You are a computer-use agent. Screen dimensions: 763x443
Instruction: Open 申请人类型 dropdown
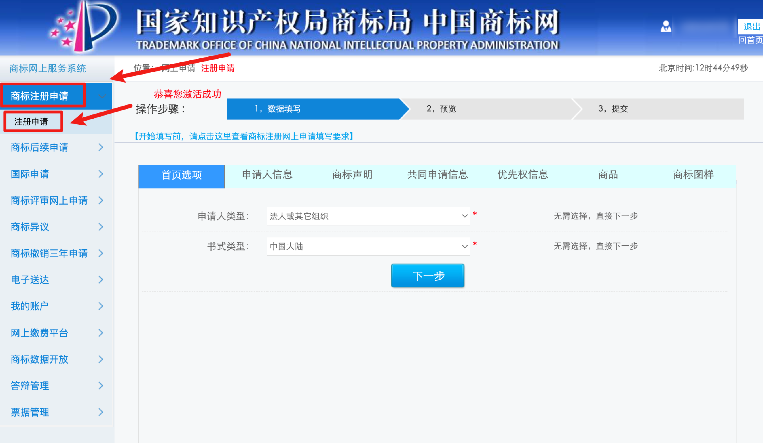[x=368, y=216]
